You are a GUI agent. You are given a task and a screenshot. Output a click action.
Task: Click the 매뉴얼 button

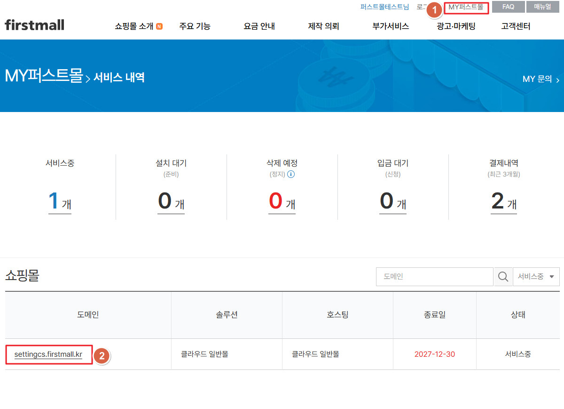(x=542, y=7)
